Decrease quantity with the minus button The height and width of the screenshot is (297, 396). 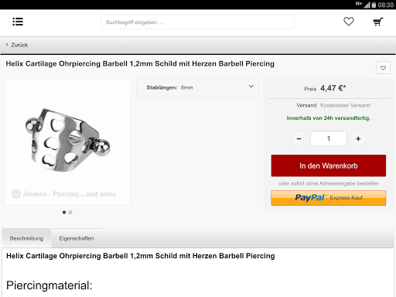(299, 138)
